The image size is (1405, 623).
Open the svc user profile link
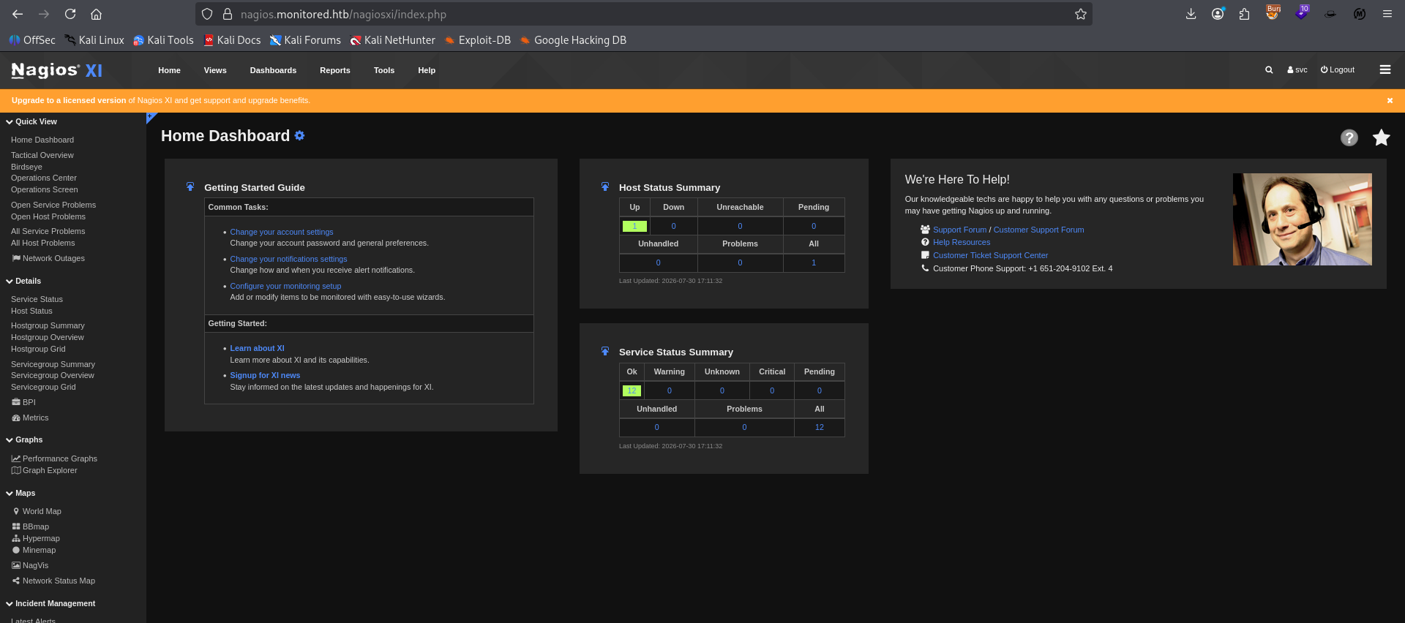point(1297,70)
